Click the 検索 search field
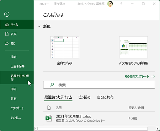 click(x=99, y=85)
